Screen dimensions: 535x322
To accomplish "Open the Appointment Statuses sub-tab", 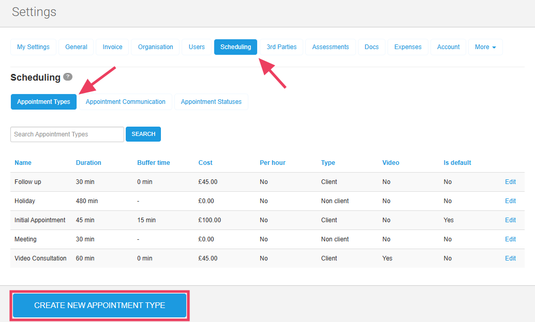I will (211, 102).
